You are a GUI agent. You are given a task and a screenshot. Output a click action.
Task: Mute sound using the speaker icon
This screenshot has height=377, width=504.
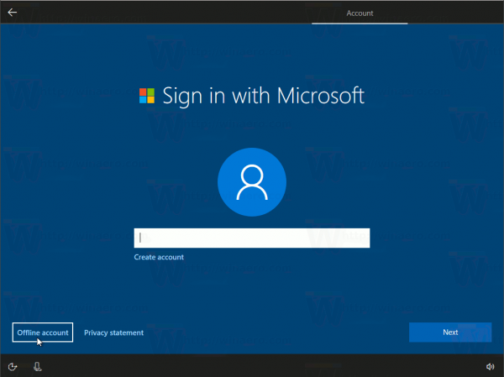490,366
